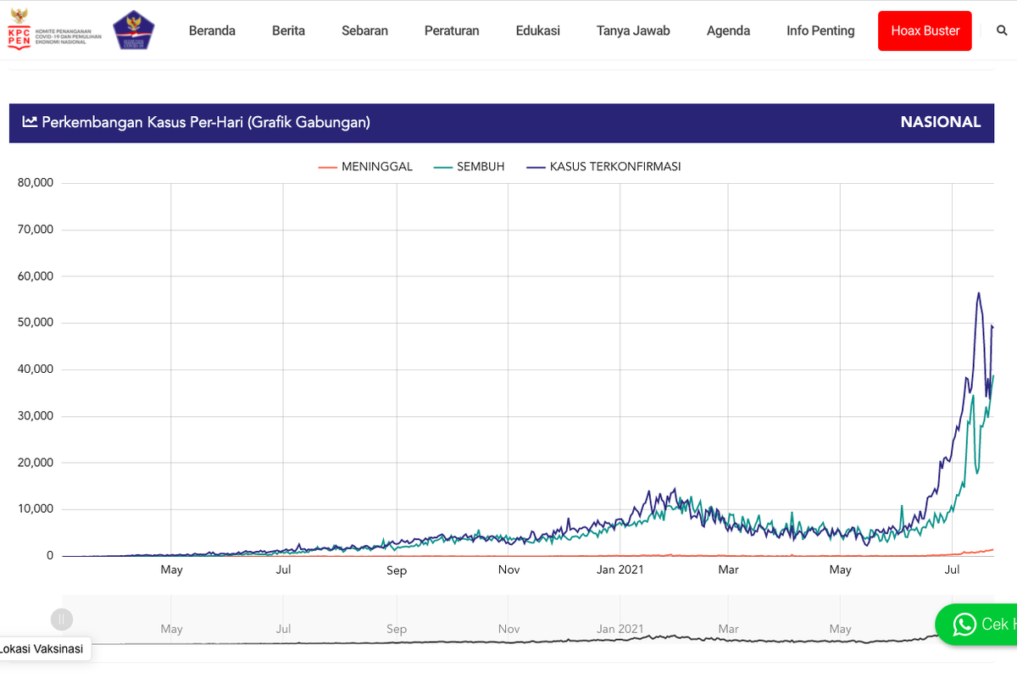Image resolution: width=1017 pixels, height=678 pixels.
Task: Click the Lokasi Vaksinasi button
Action: point(42,649)
